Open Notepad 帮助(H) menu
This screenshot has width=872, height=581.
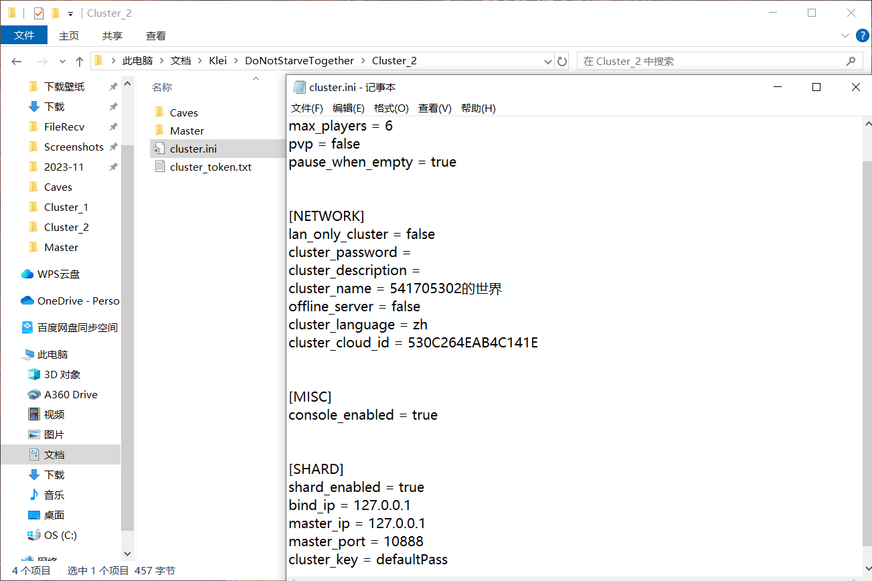[478, 108]
